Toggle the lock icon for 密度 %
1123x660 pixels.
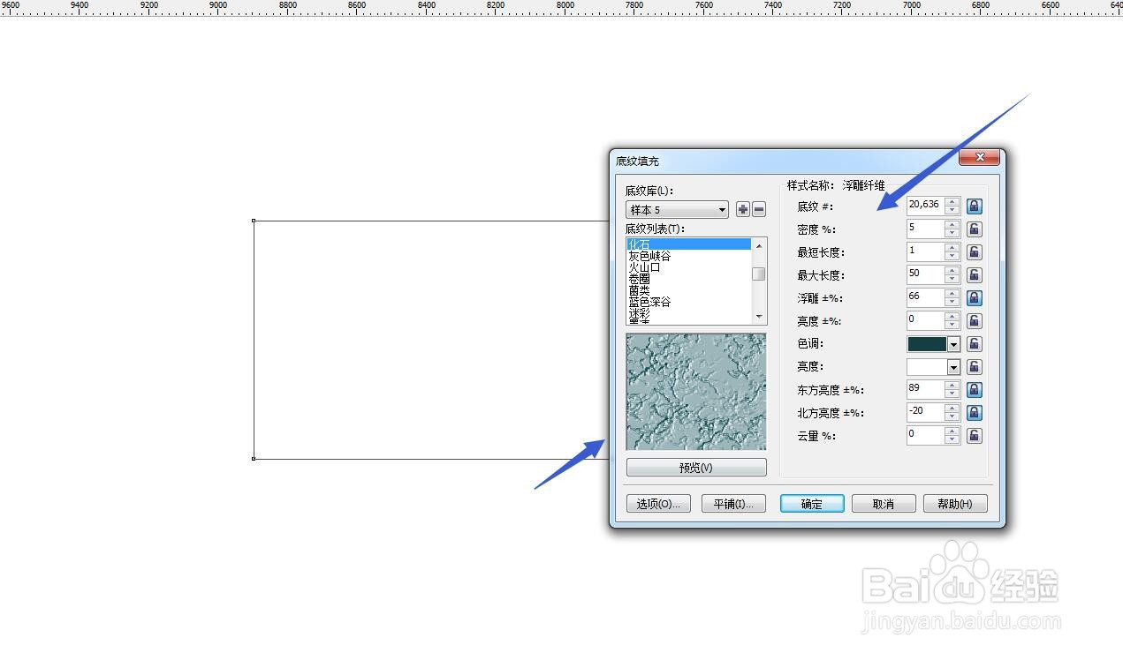[x=974, y=229]
